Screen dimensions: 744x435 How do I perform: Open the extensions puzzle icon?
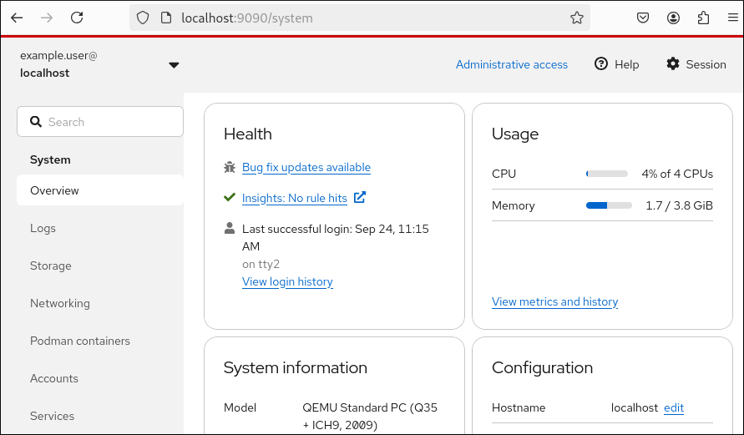pos(703,18)
